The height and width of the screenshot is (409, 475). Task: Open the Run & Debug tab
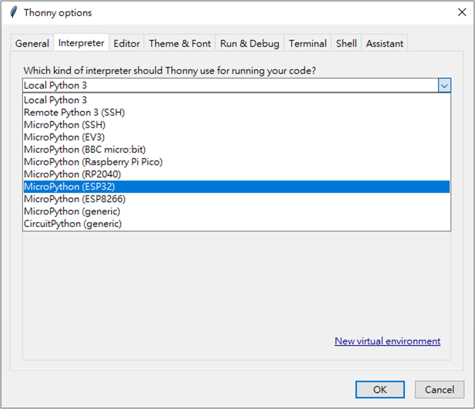tap(249, 44)
